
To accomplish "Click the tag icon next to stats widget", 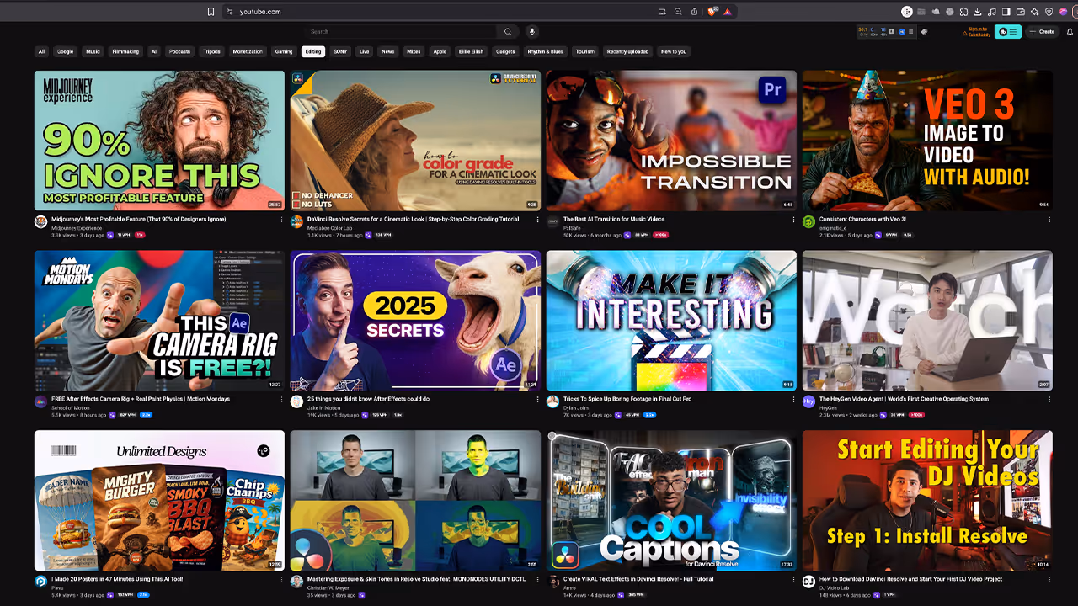I will [x=924, y=31].
